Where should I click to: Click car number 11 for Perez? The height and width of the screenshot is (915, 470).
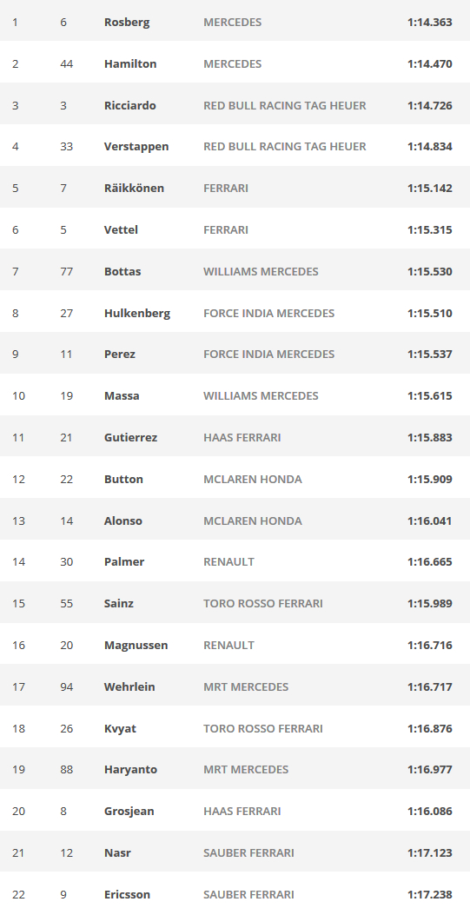(x=67, y=355)
